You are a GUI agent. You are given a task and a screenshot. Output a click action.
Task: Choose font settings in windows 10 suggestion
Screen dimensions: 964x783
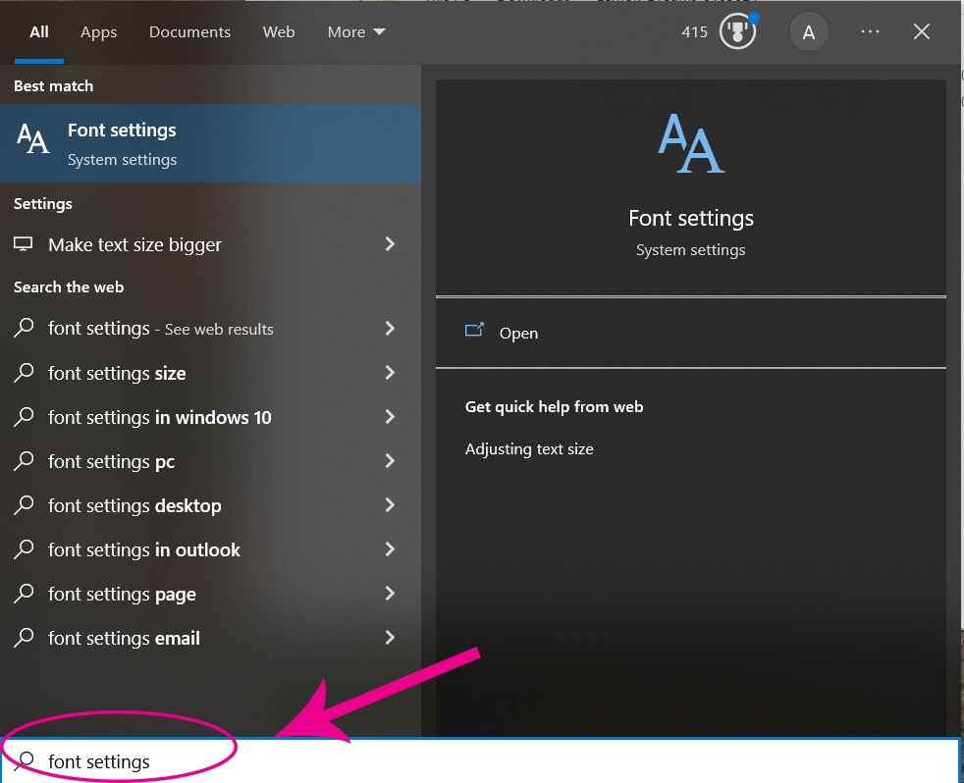coord(210,417)
